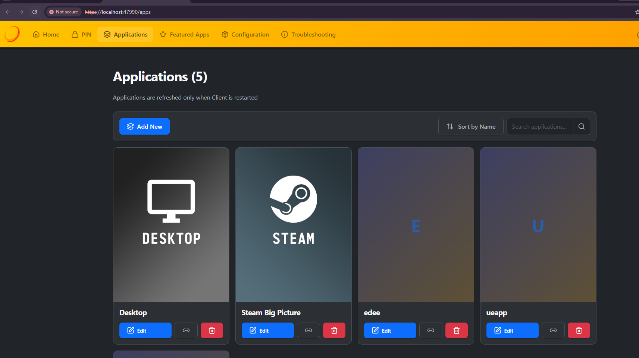Click the 'Steam Big Picture' title text

[271, 313]
